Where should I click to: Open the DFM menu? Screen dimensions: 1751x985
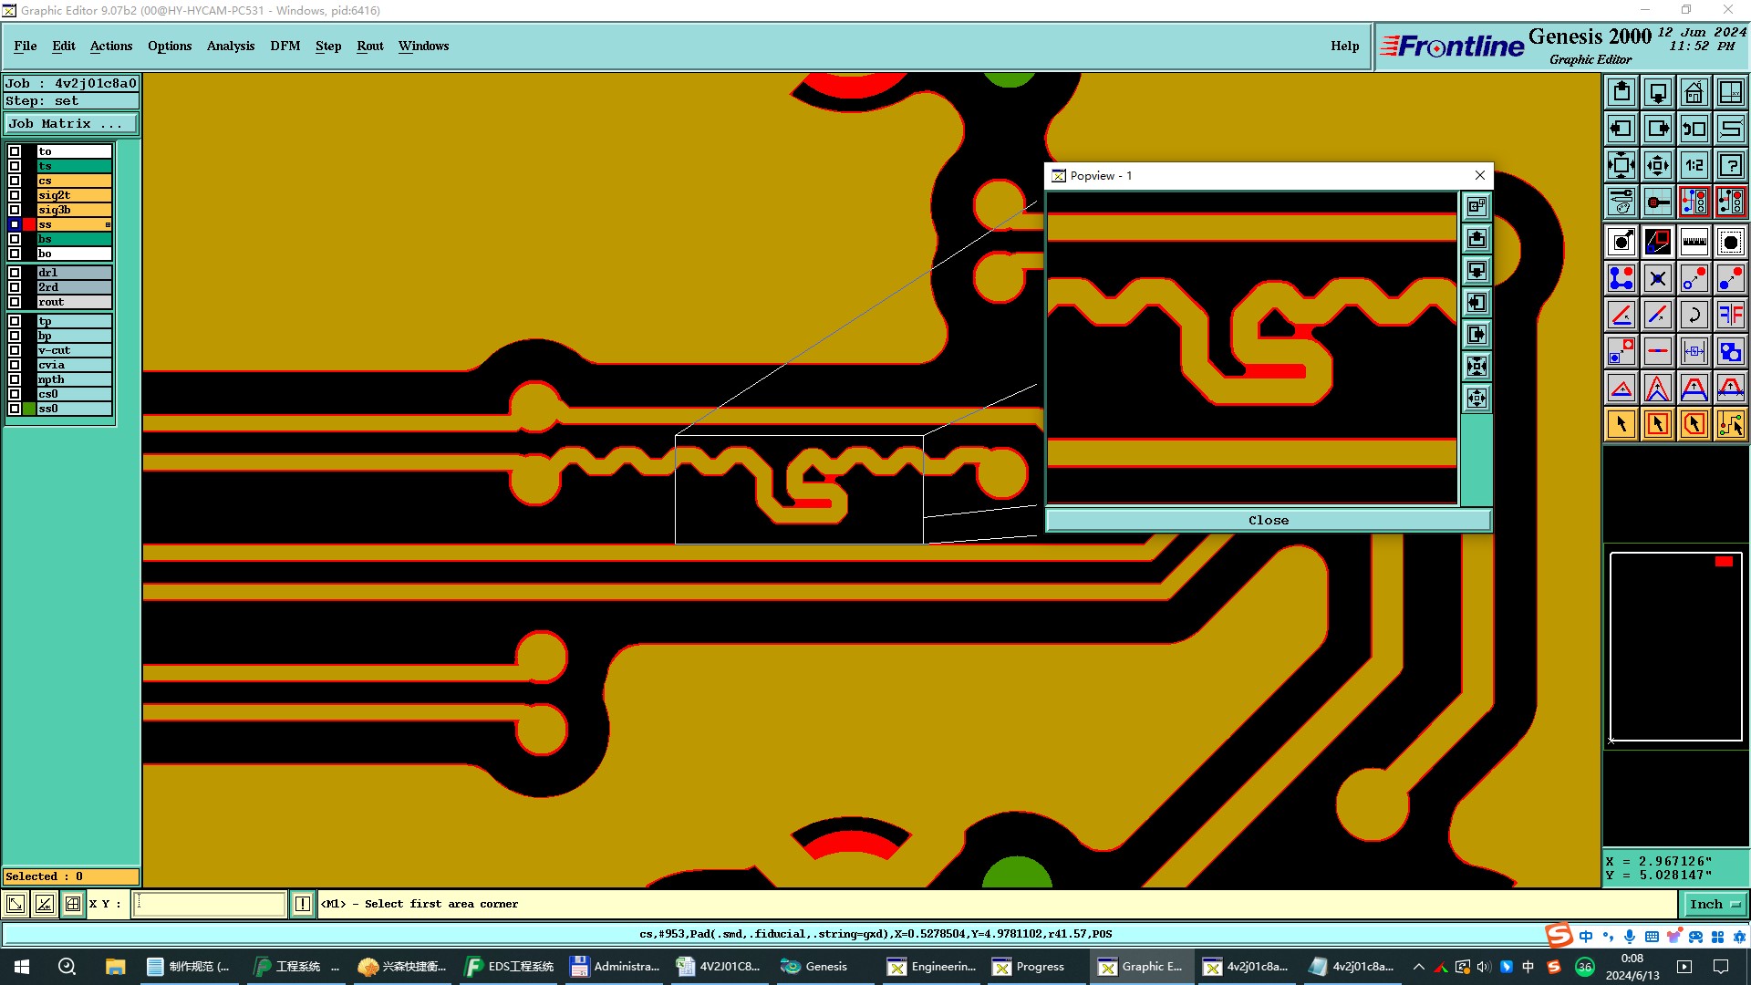[285, 46]
